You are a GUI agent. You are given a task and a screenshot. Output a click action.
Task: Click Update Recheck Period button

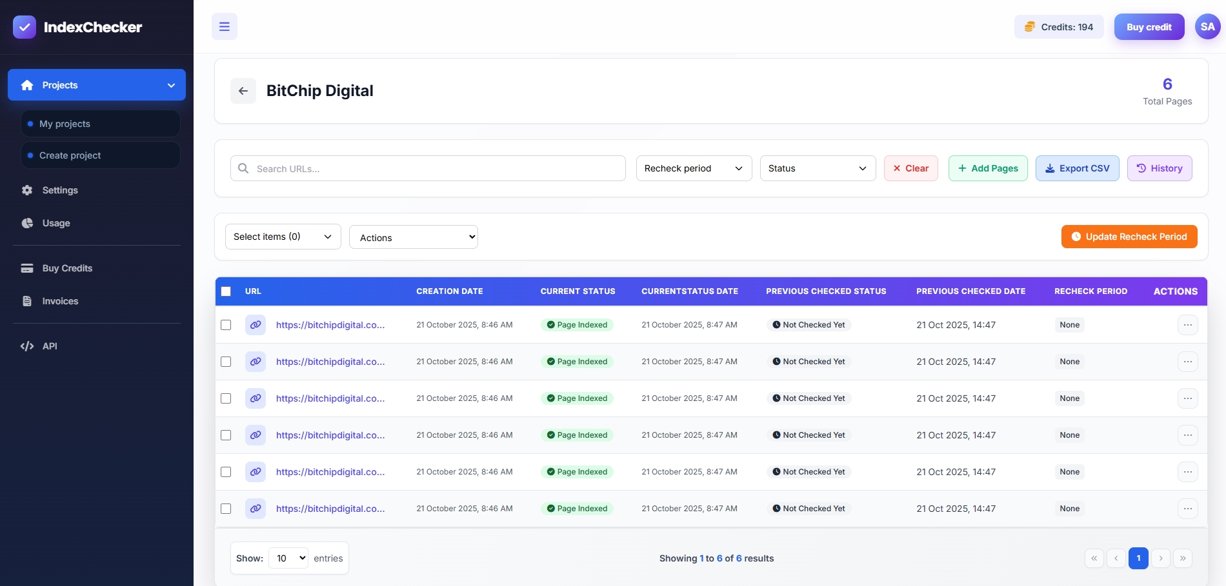coord(1129,237)
